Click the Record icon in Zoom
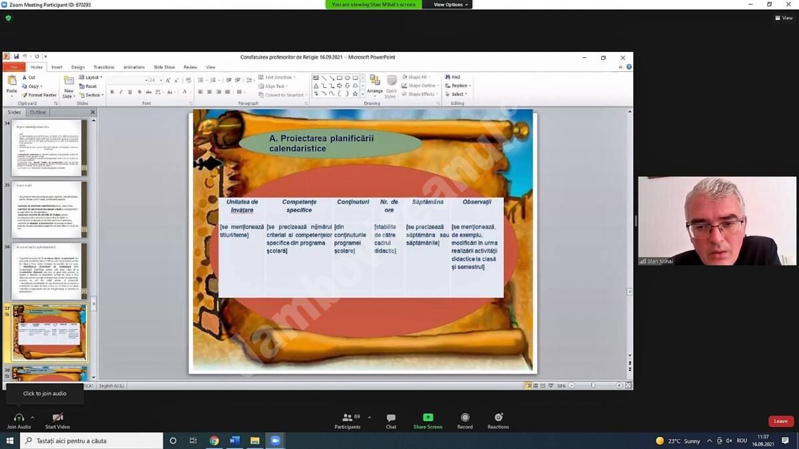Screen dimensions: 799x449 point(465,418)
